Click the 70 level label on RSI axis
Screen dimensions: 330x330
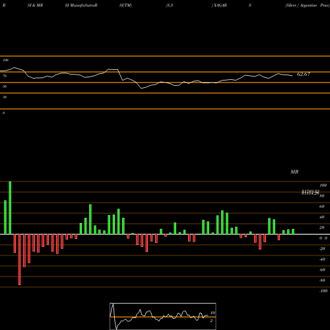click(5, 76)
